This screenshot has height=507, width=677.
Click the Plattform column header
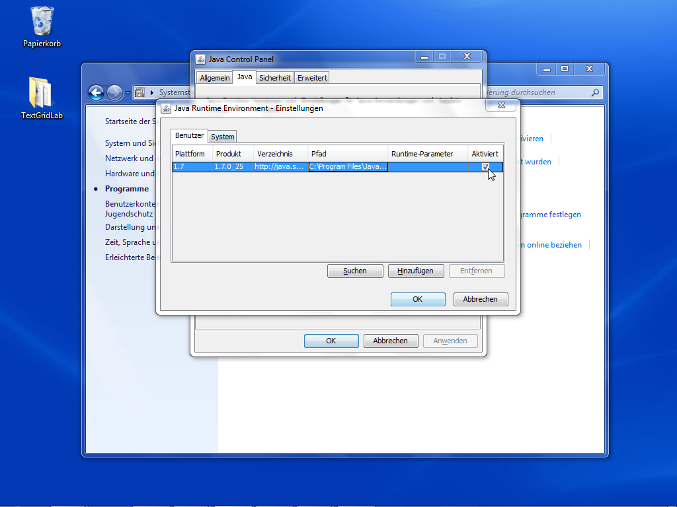[191, 154]
